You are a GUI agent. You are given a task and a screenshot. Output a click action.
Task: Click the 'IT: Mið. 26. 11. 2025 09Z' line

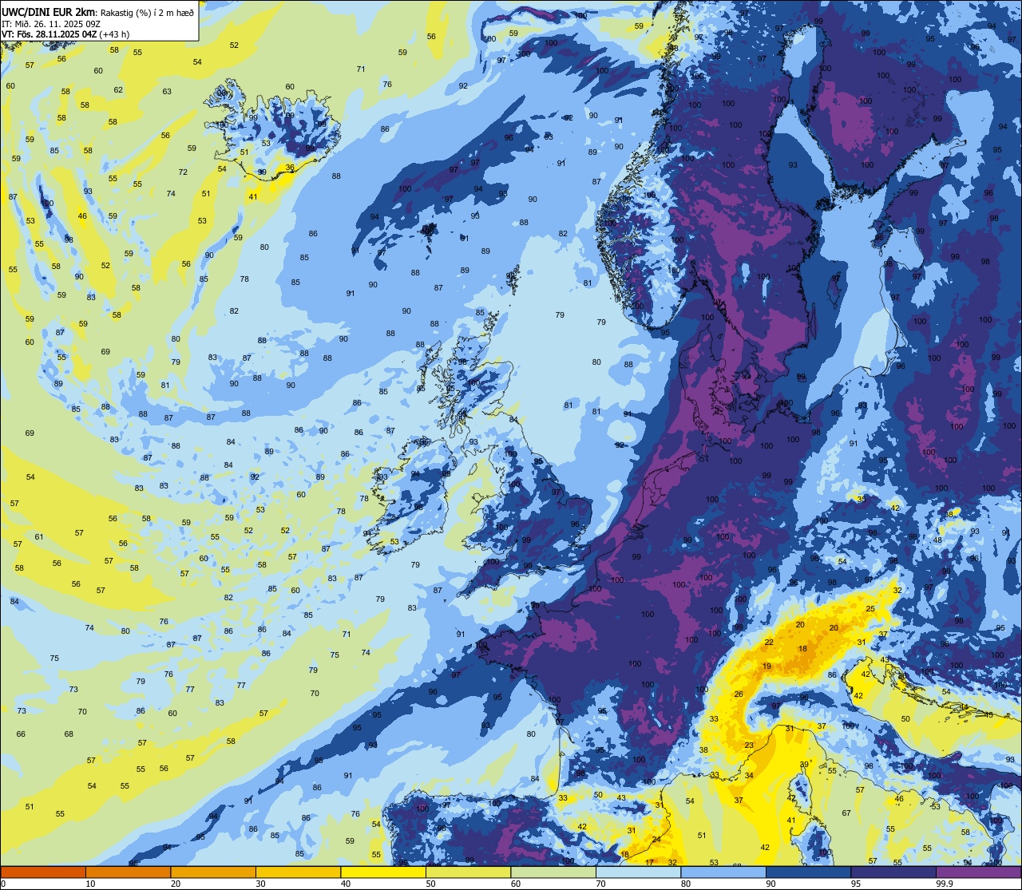51,23
